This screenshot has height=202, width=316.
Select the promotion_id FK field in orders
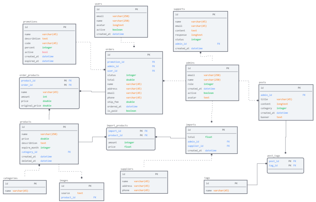(x=116, y=61)
